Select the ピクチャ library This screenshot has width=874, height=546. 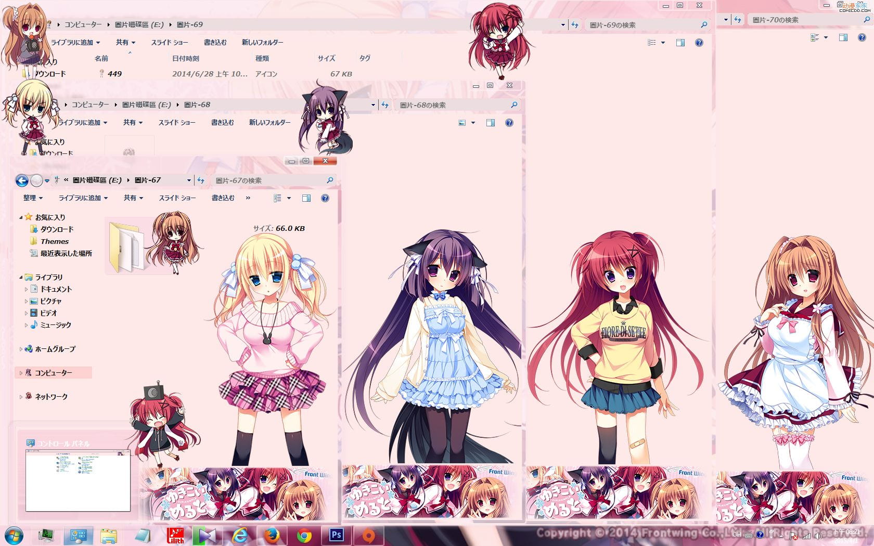tap(46, 301)
